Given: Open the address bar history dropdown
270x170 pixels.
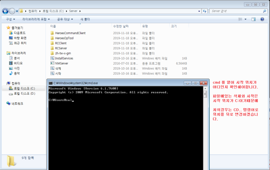Looking at the screenshot, I should [x=199, y=11].
